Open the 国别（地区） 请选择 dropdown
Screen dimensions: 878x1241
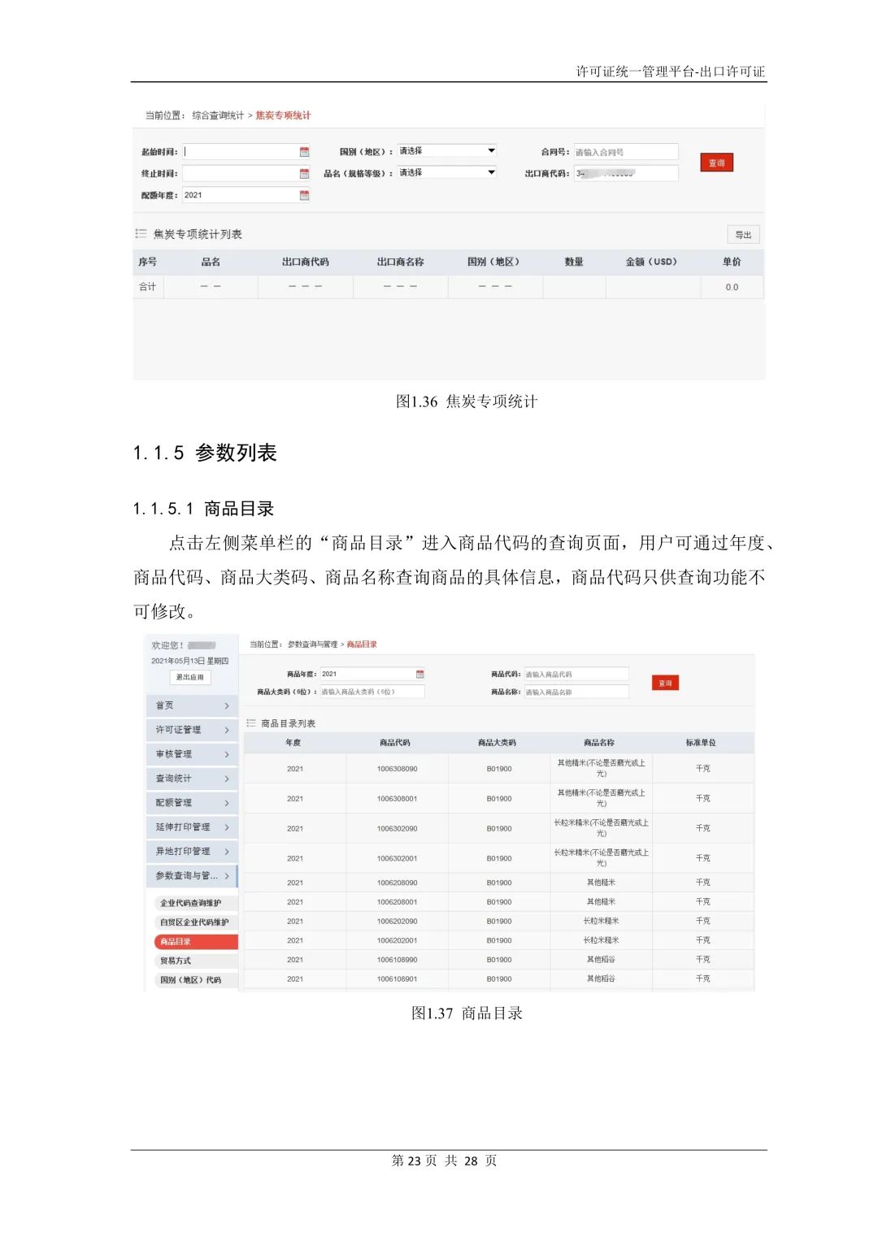[446, 151]
